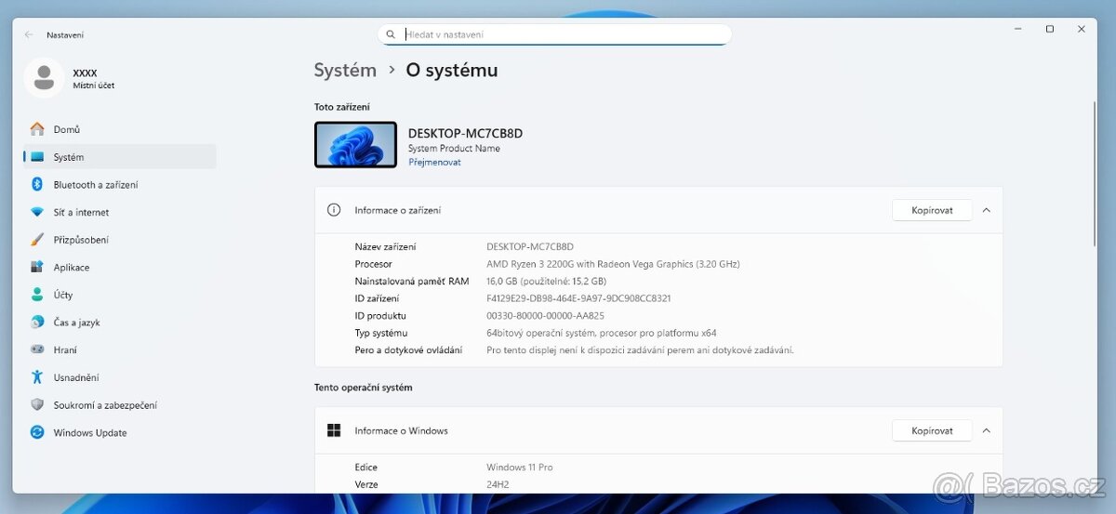Click the Usnadnění accessibility icon
1116x514 pixels.
click(37, 377)
